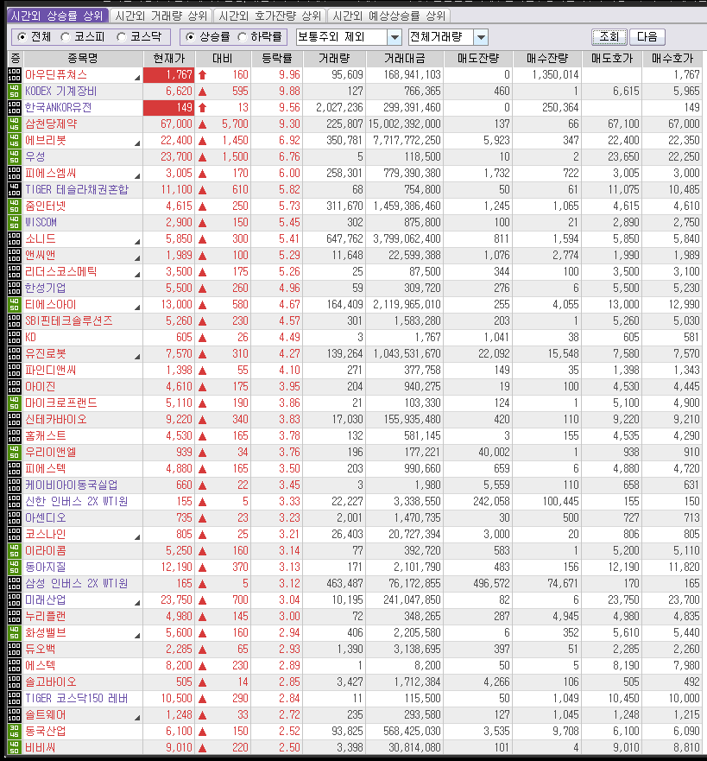Viewport: 707px width, 761px height.
Task: Select stock name SBI핀테크솔루션즈
Action: [69, 320]
